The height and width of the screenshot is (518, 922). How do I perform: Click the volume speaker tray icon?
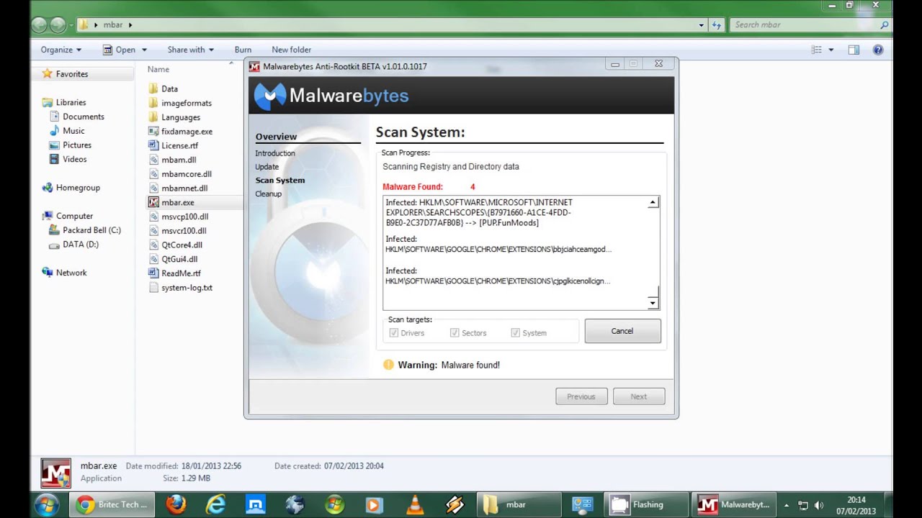[x=818, y=505]
